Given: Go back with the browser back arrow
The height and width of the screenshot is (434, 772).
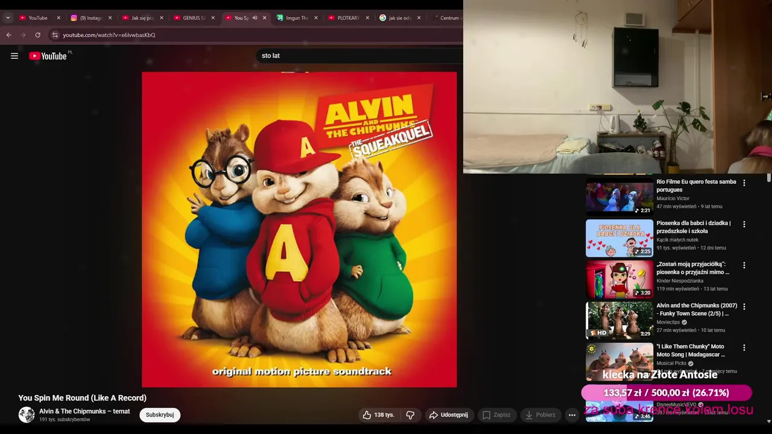Looking at the screenshot, I should coord(9,35).
